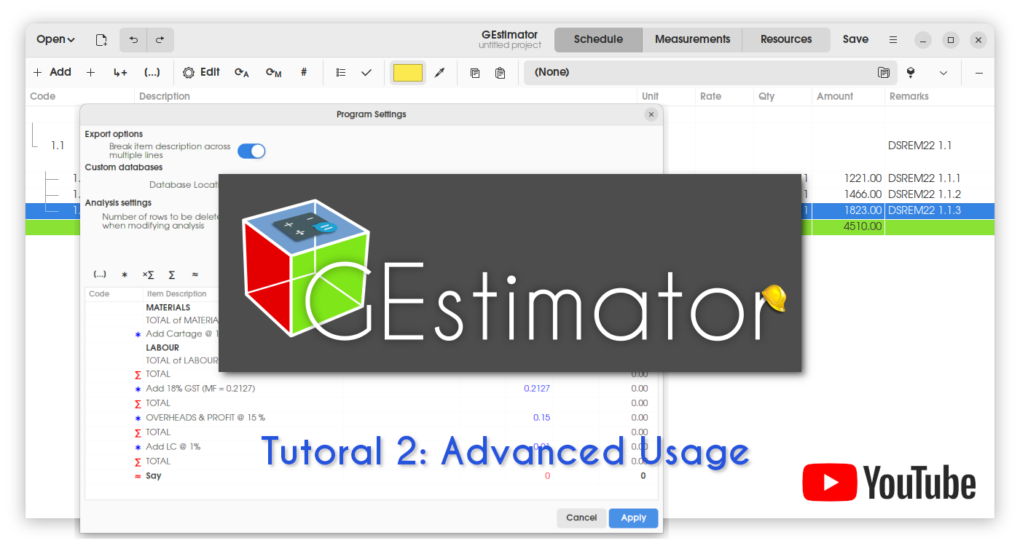1020x546 pixels.
Task: Click the checkmark toolbar icon
Action: point(366,72)
